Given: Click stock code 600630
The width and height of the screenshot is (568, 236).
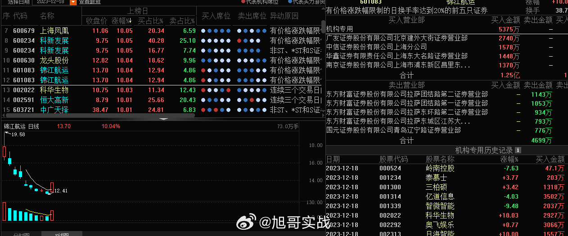Looking at the screenshot, I should click(x=23, y=60).
